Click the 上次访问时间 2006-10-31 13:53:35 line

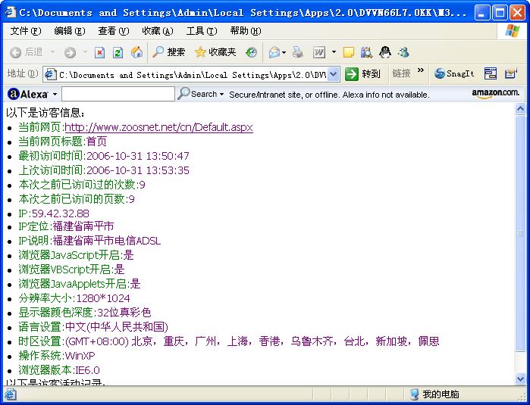pyautogui.click(x=104, y=170)
